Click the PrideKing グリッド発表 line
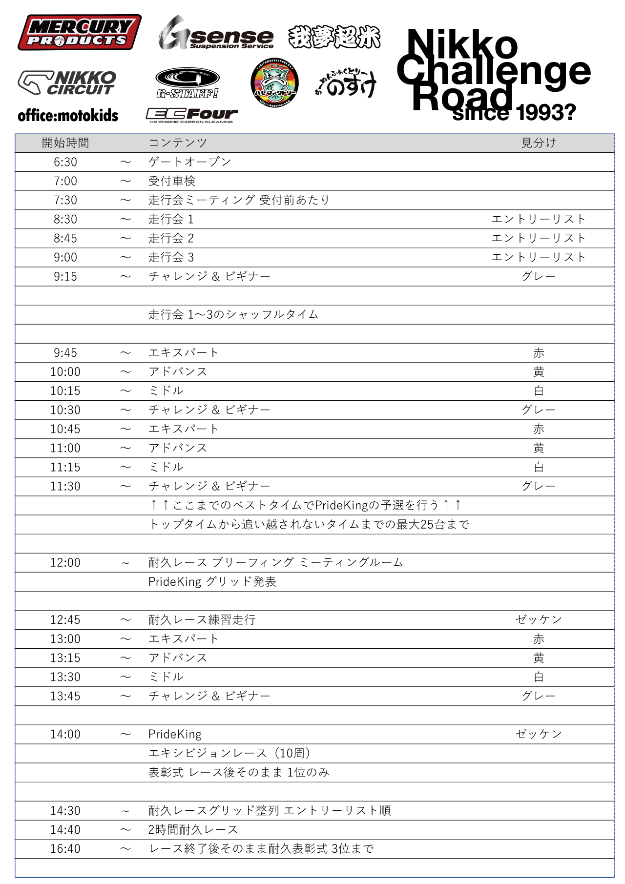This screenshot has height=884, width=625. tap(212, 581)
